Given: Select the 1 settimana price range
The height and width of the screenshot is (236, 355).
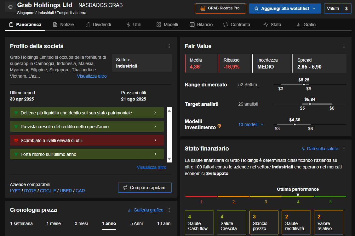Looking at the screenshot, I should (21, 223).
